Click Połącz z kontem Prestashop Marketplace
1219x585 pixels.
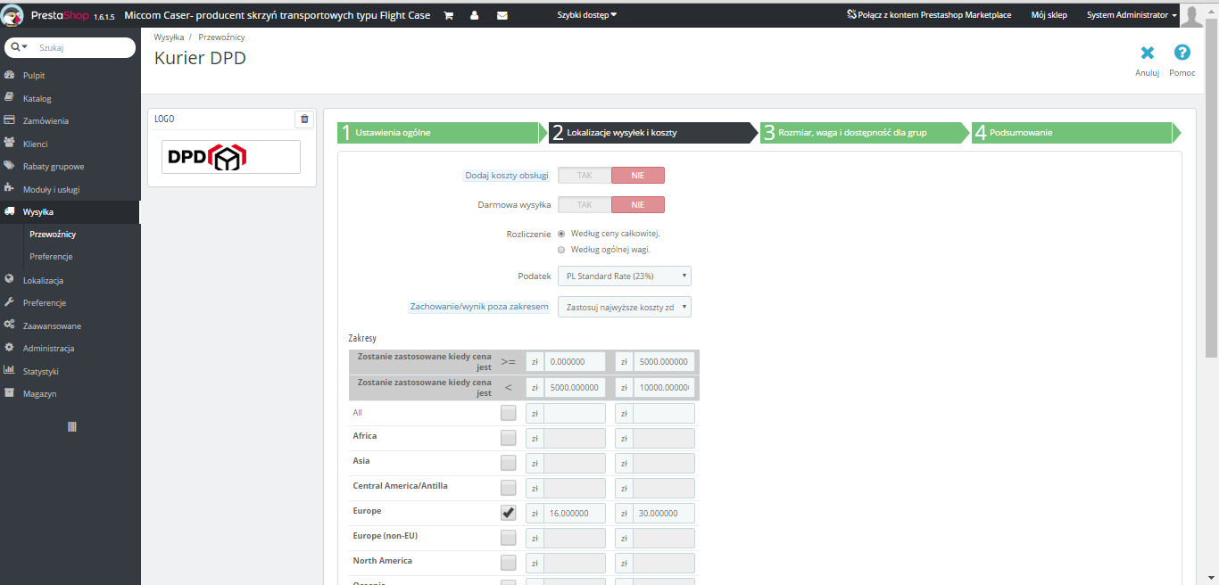(929, 15)
